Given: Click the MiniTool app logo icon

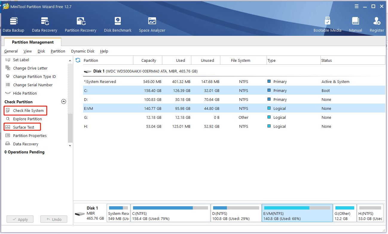Looking at the screenshot, I should click(x=6, y=6).
